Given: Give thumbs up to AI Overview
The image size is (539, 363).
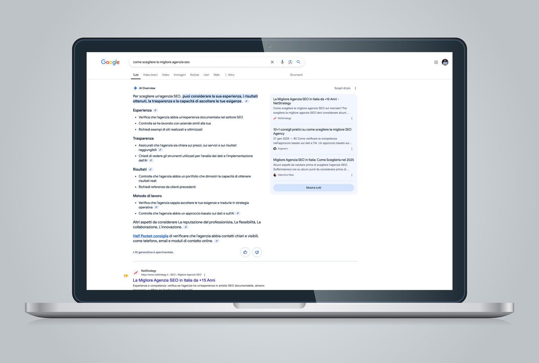Looking at the screenshot, I should point(245,252).
